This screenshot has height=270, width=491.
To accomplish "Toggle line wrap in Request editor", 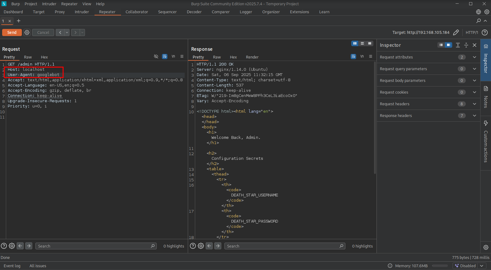I will point(165,56).
